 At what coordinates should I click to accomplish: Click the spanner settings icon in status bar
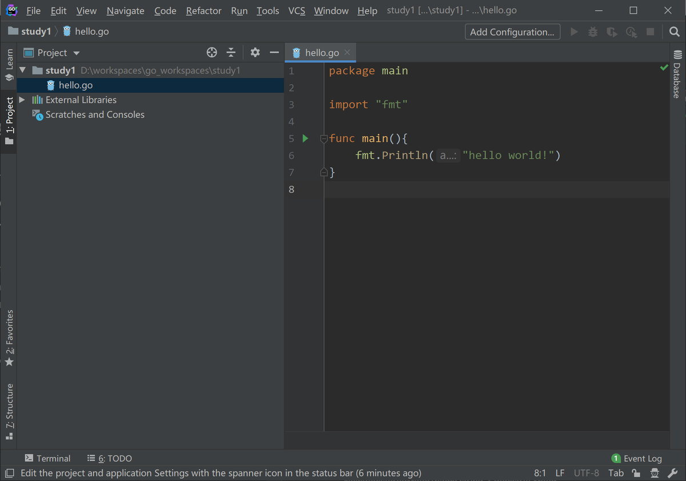(x=672, y=473)
